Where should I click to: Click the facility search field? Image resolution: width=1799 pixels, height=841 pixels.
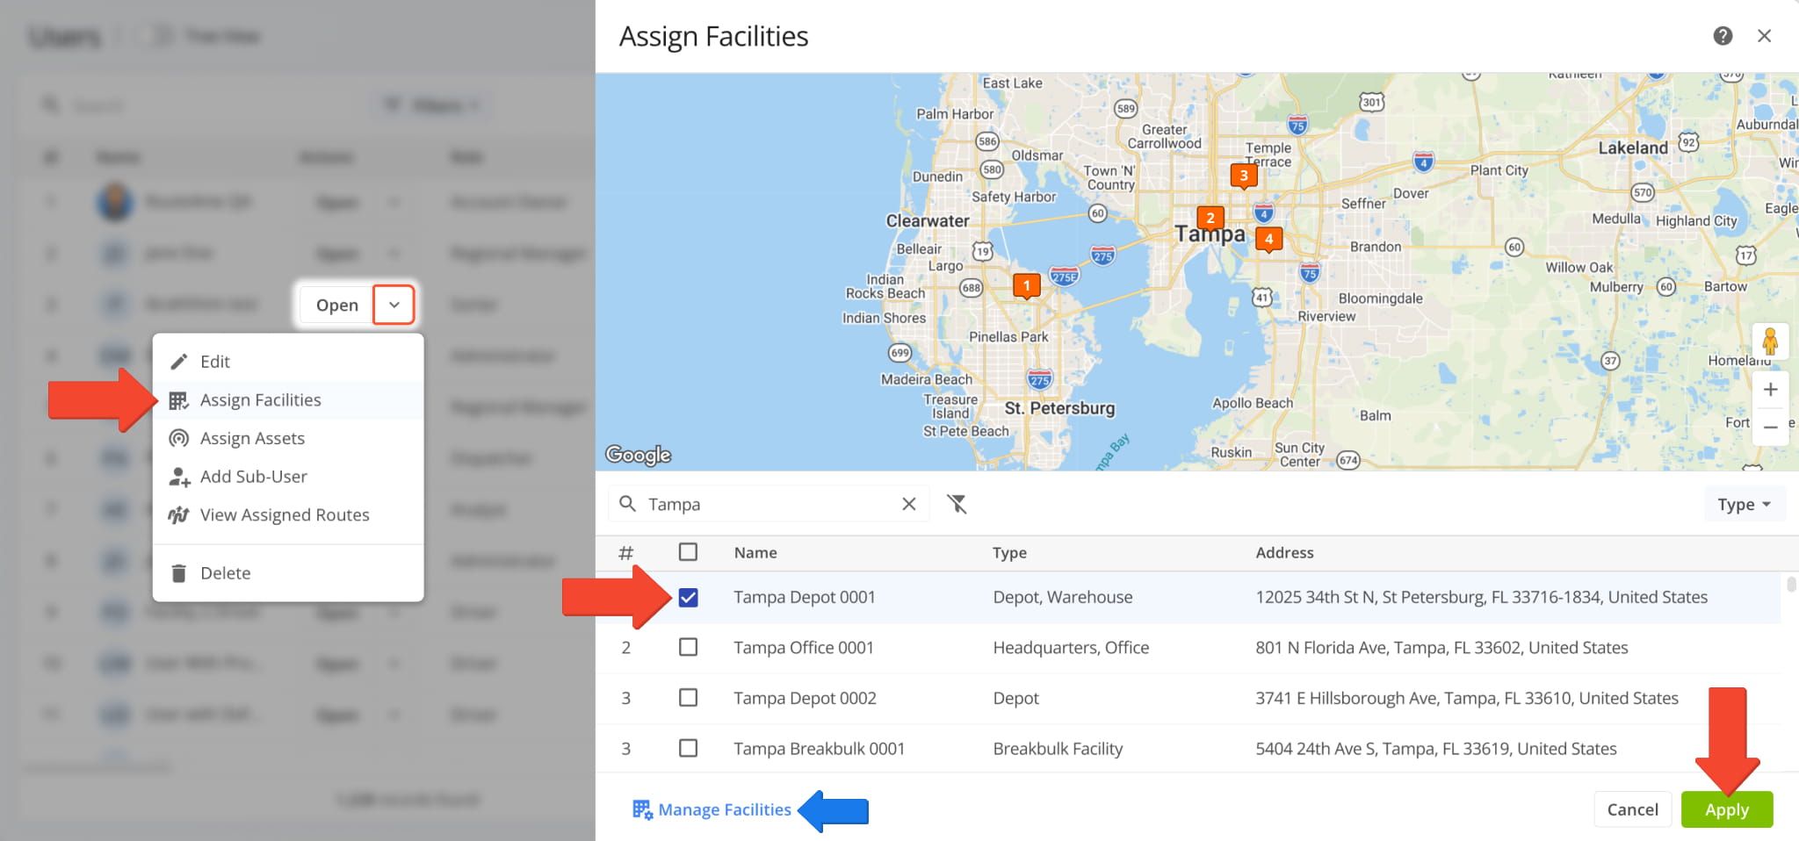click(769, 504)
